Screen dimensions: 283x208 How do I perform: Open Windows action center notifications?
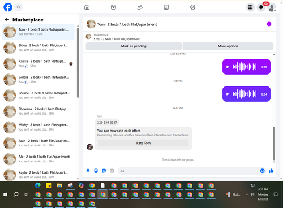276,194
